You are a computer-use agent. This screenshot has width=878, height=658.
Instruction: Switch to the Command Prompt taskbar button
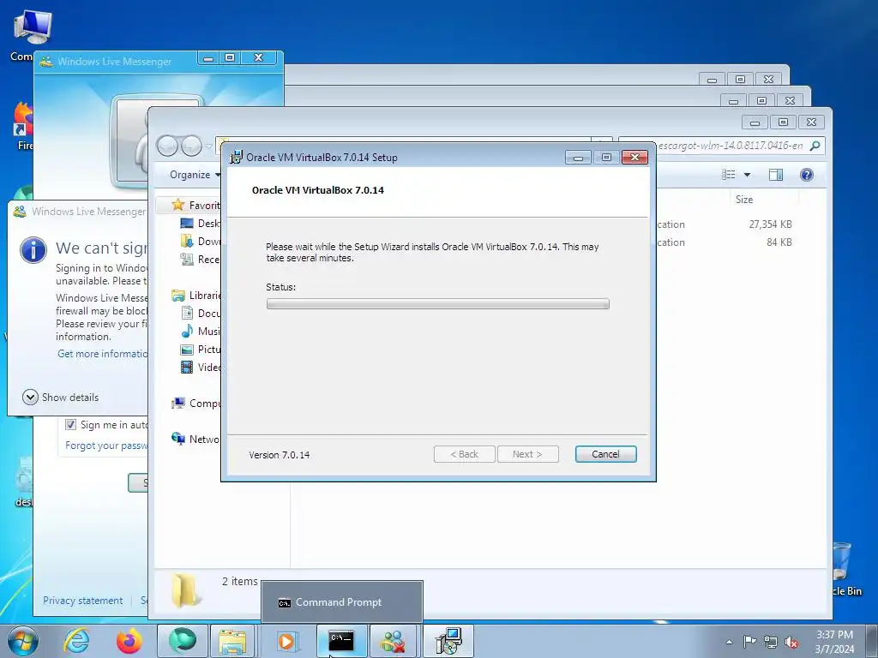point(341,641)
